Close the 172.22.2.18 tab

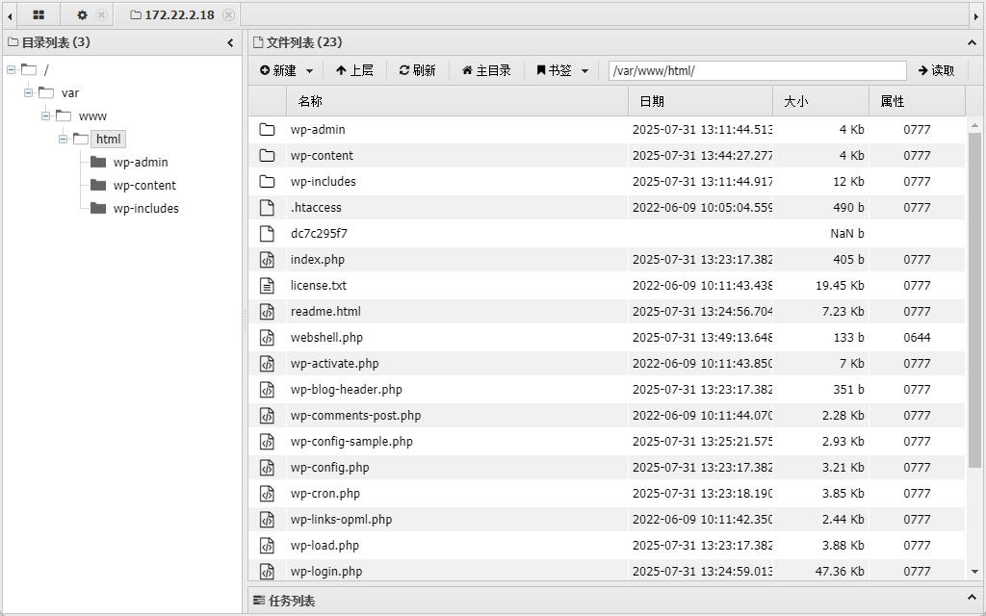click(x=229, y=15)
